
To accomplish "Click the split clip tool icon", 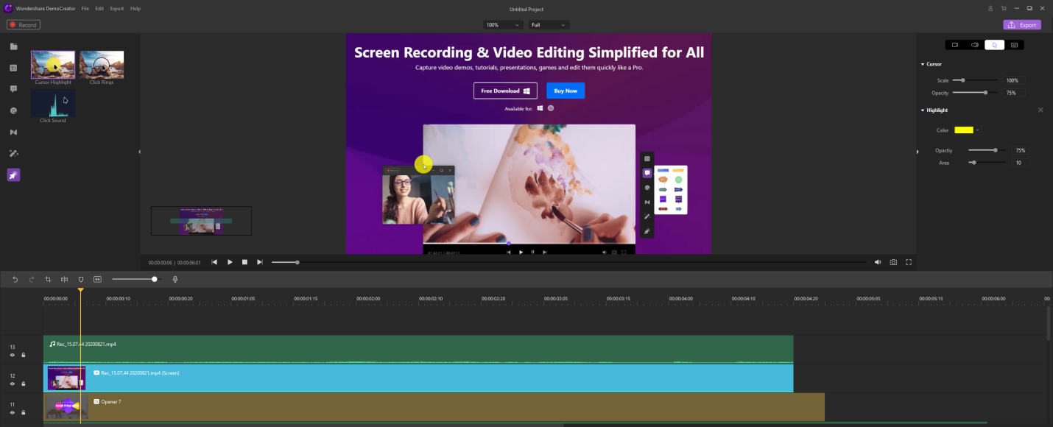I will tap(64, 279).
